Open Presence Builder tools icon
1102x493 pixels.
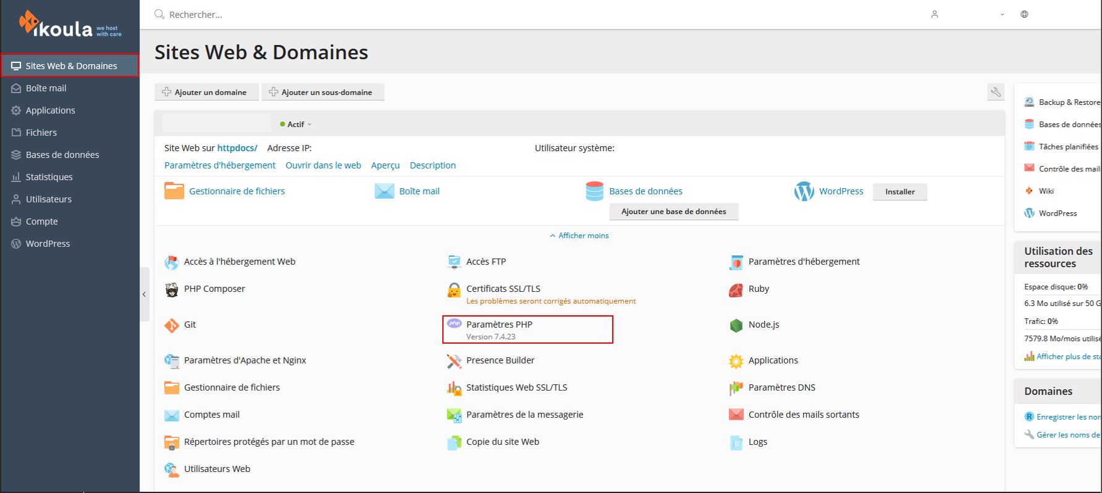(x=454, y=361)
